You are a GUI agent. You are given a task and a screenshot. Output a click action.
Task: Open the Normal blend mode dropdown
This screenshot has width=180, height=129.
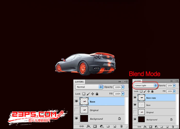pos(89,87)
